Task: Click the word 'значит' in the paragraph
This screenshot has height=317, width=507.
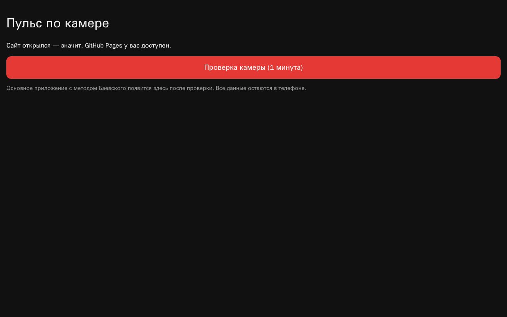Action: pyautogui.click(x=71, y=46)
